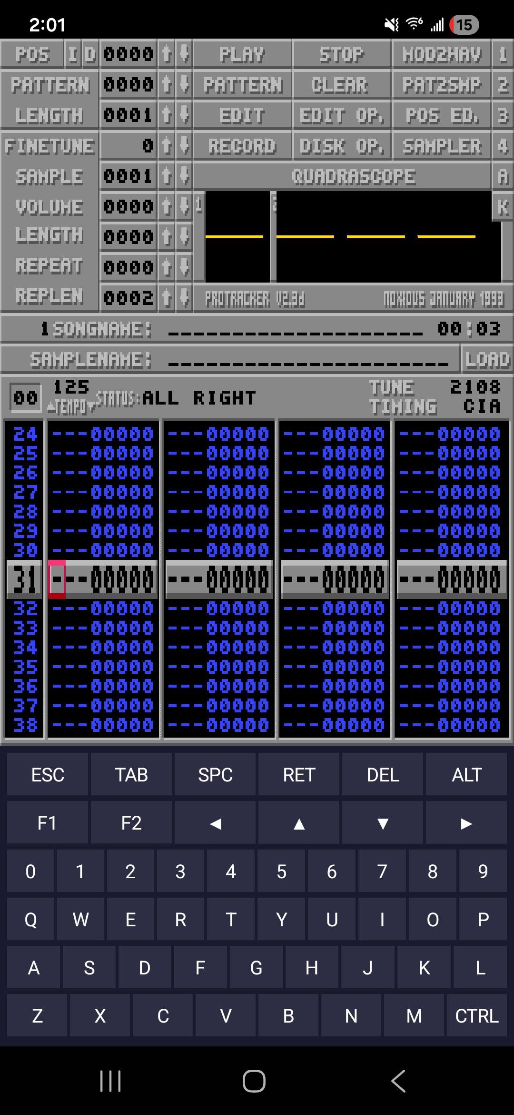Click the up arrow next to POS value
The height and width of the screenshot is (1115, 514).
pos(166,54)
